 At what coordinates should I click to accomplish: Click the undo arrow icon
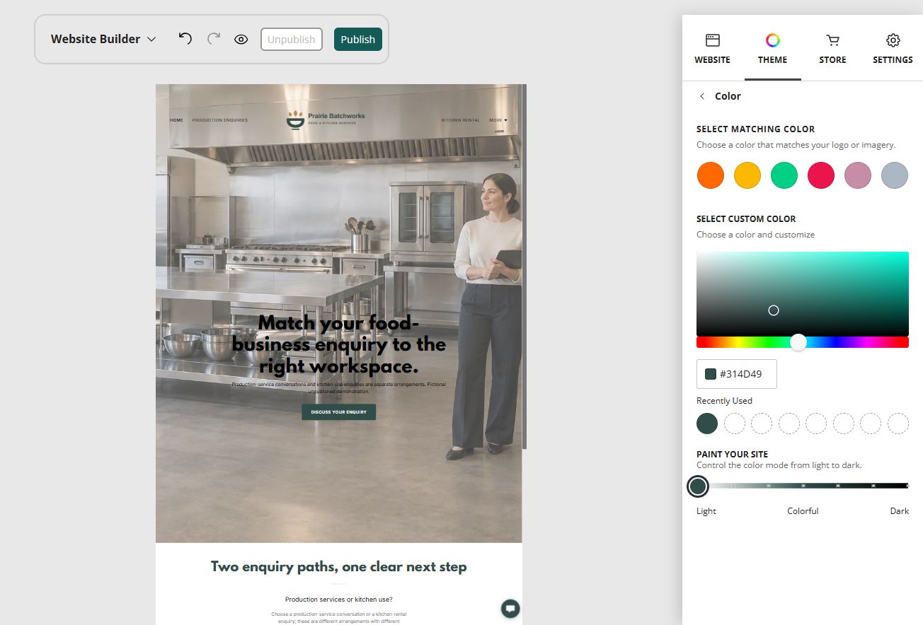click(x=185, y=39)
